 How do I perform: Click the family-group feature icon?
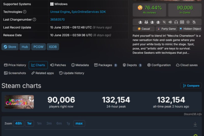146,22
